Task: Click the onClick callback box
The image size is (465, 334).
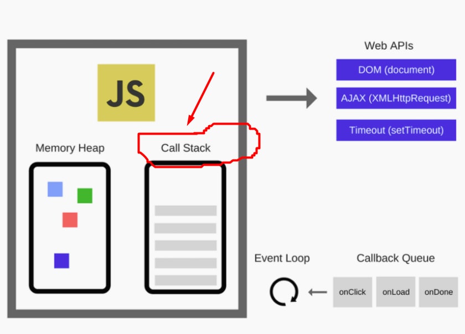Action: coord(352,292)
